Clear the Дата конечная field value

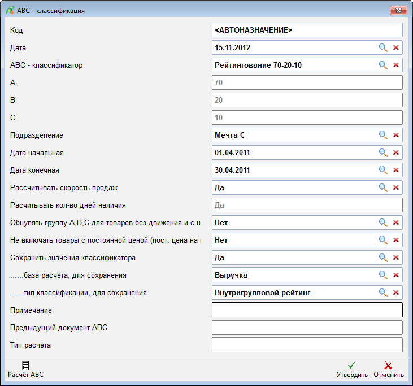(x=396, y=170)
